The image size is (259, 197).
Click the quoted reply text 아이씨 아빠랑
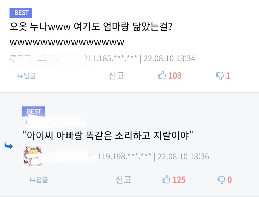click(x=108, y=135)
